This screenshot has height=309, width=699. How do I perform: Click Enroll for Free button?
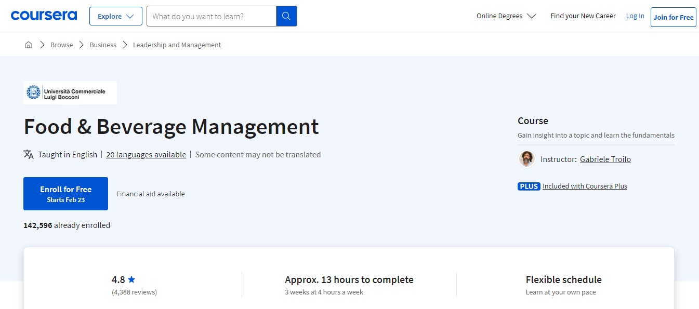[65, 194]
